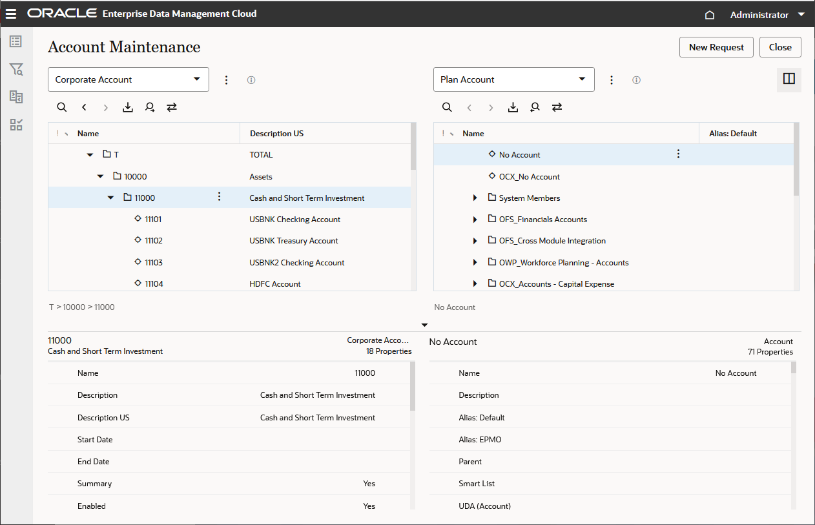815x525 pixels.
Task: Locate node icon in Corporate Account toolbar
Action: (150, 107)
